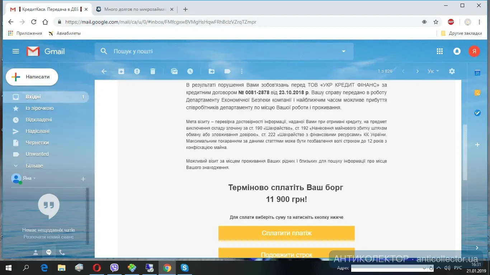This screenshot has width=490, height=275.
Task: Open the Вхідні inbox folder
Action: click(x=33, y=97)
